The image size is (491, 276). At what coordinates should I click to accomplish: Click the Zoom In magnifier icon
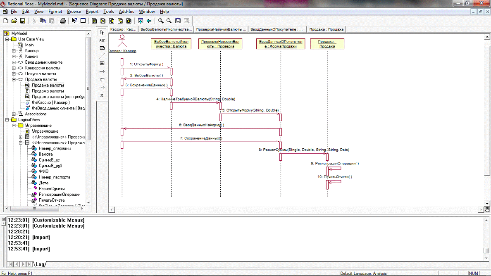[161, 21]
